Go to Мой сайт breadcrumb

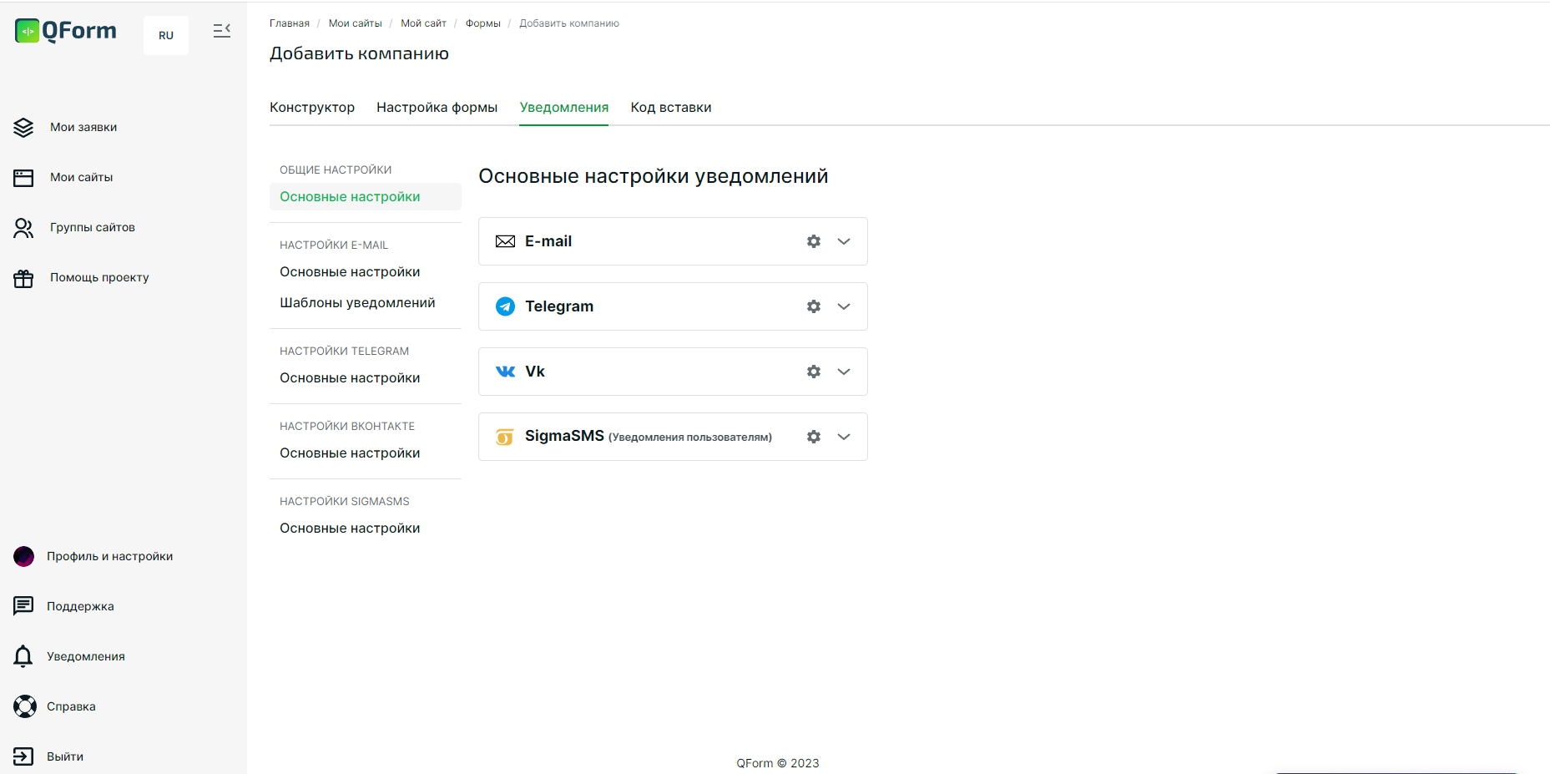423,23
